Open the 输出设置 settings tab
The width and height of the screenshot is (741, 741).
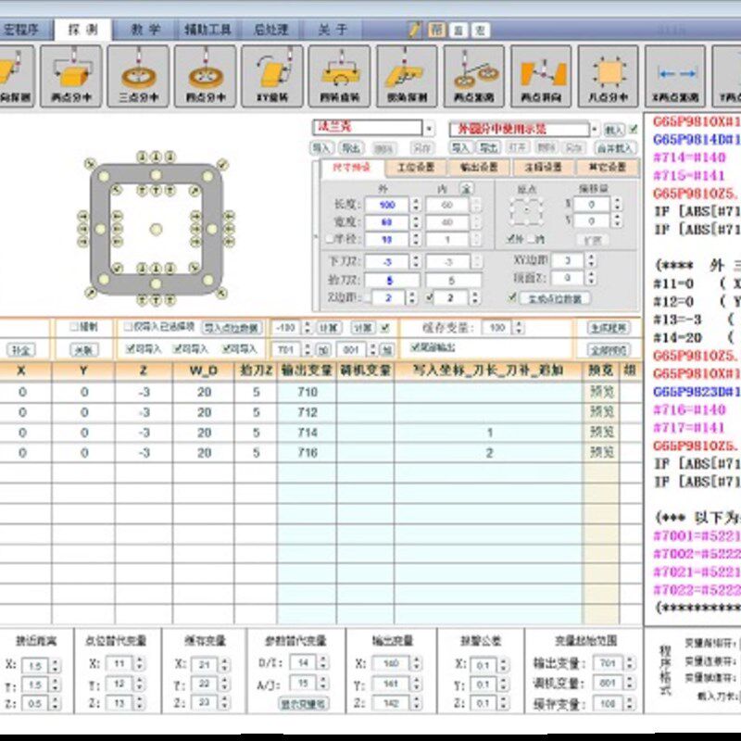(x=477, y=167)
